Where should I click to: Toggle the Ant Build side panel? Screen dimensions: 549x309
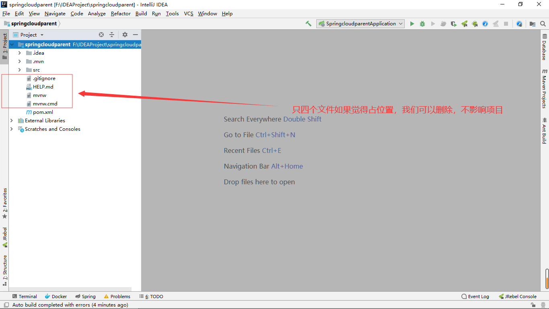544,131
